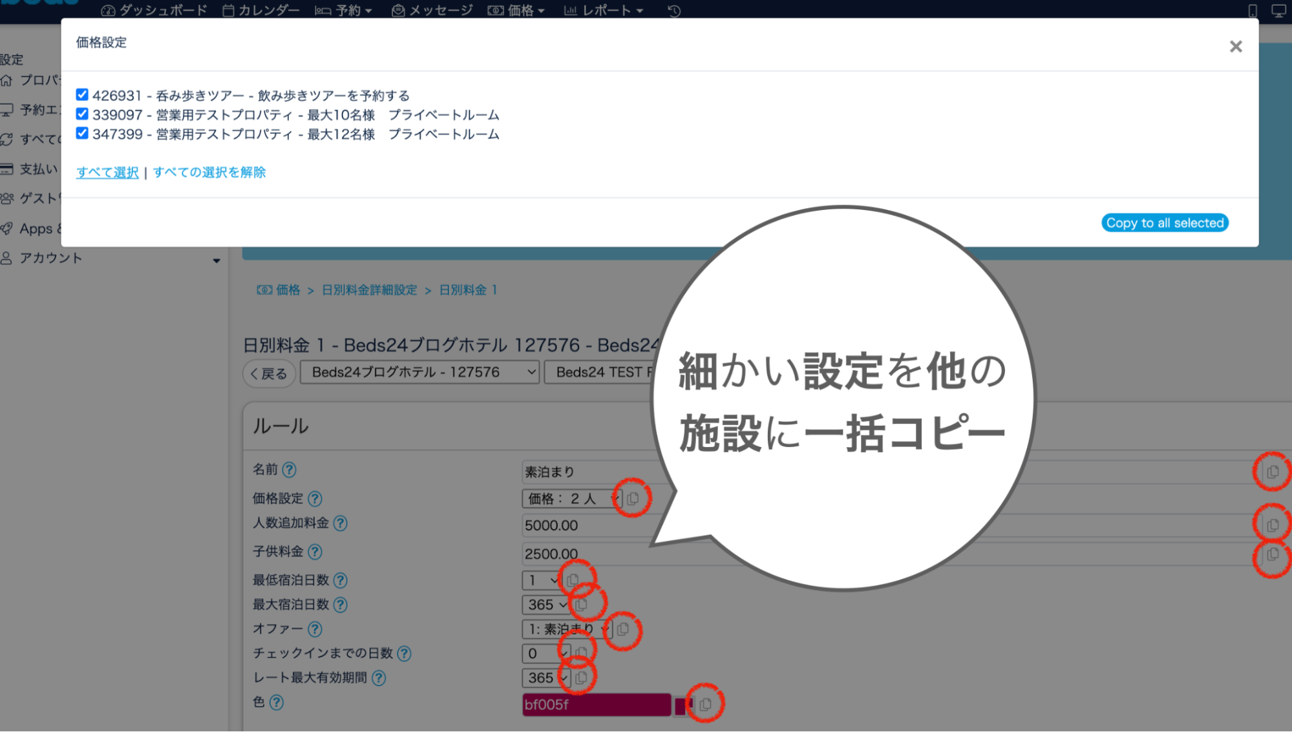This screenshot has height=732, width=1292.
Task: Click help icon next to 名前 label
Action: tap(290, 470)
